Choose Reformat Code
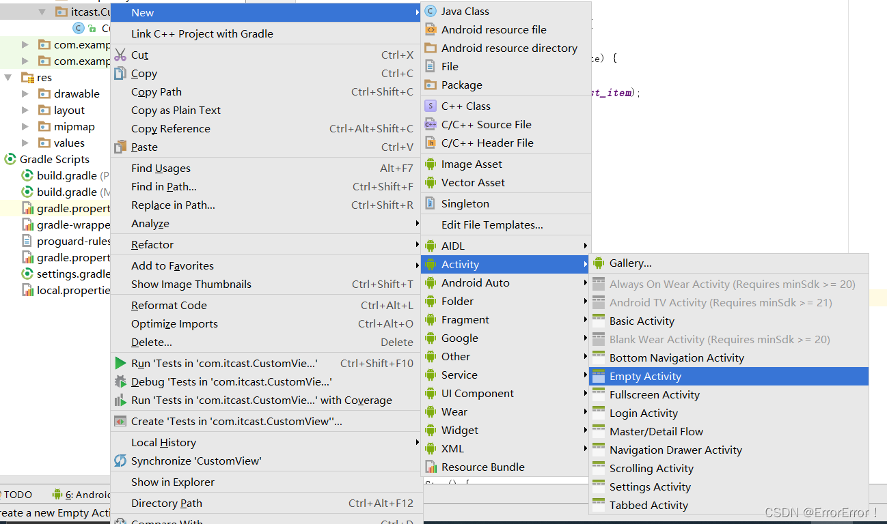This screenshot has height=524, width=887. (x=267, y=305)
